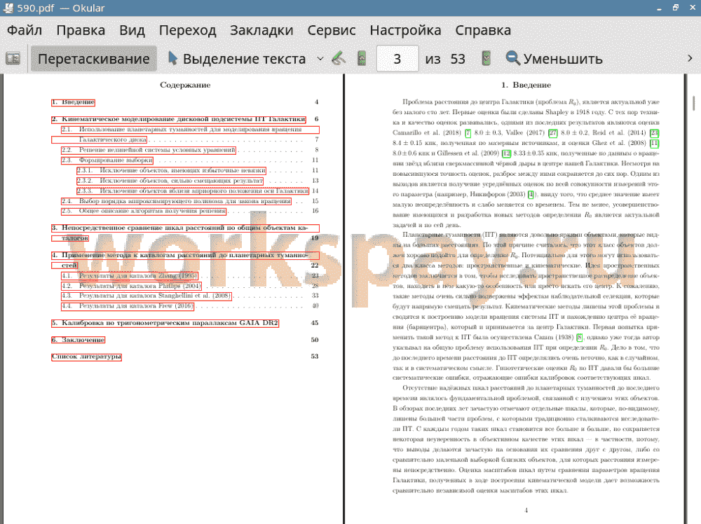
Task: Click total page count 53
Action: click(458, 59)
